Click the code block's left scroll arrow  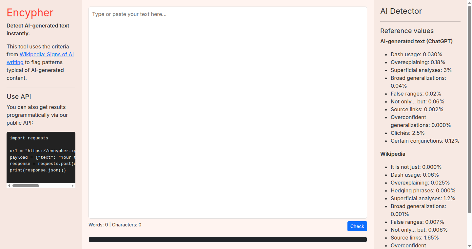(9, 186)
